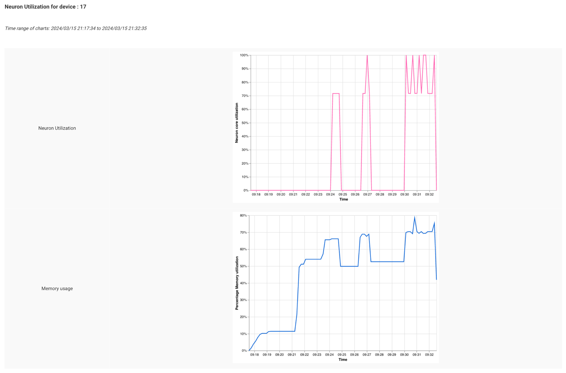The height and width of the screenshot is (373, 566).
Task: Click the 'Percentage Memory utilization' axis label
Action: pyautogui.click(x=237, y=282)
